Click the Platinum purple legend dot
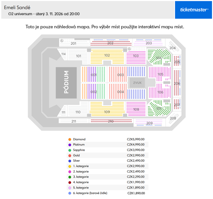The height and width of the screenshot is (199, 213). point(69,145)
